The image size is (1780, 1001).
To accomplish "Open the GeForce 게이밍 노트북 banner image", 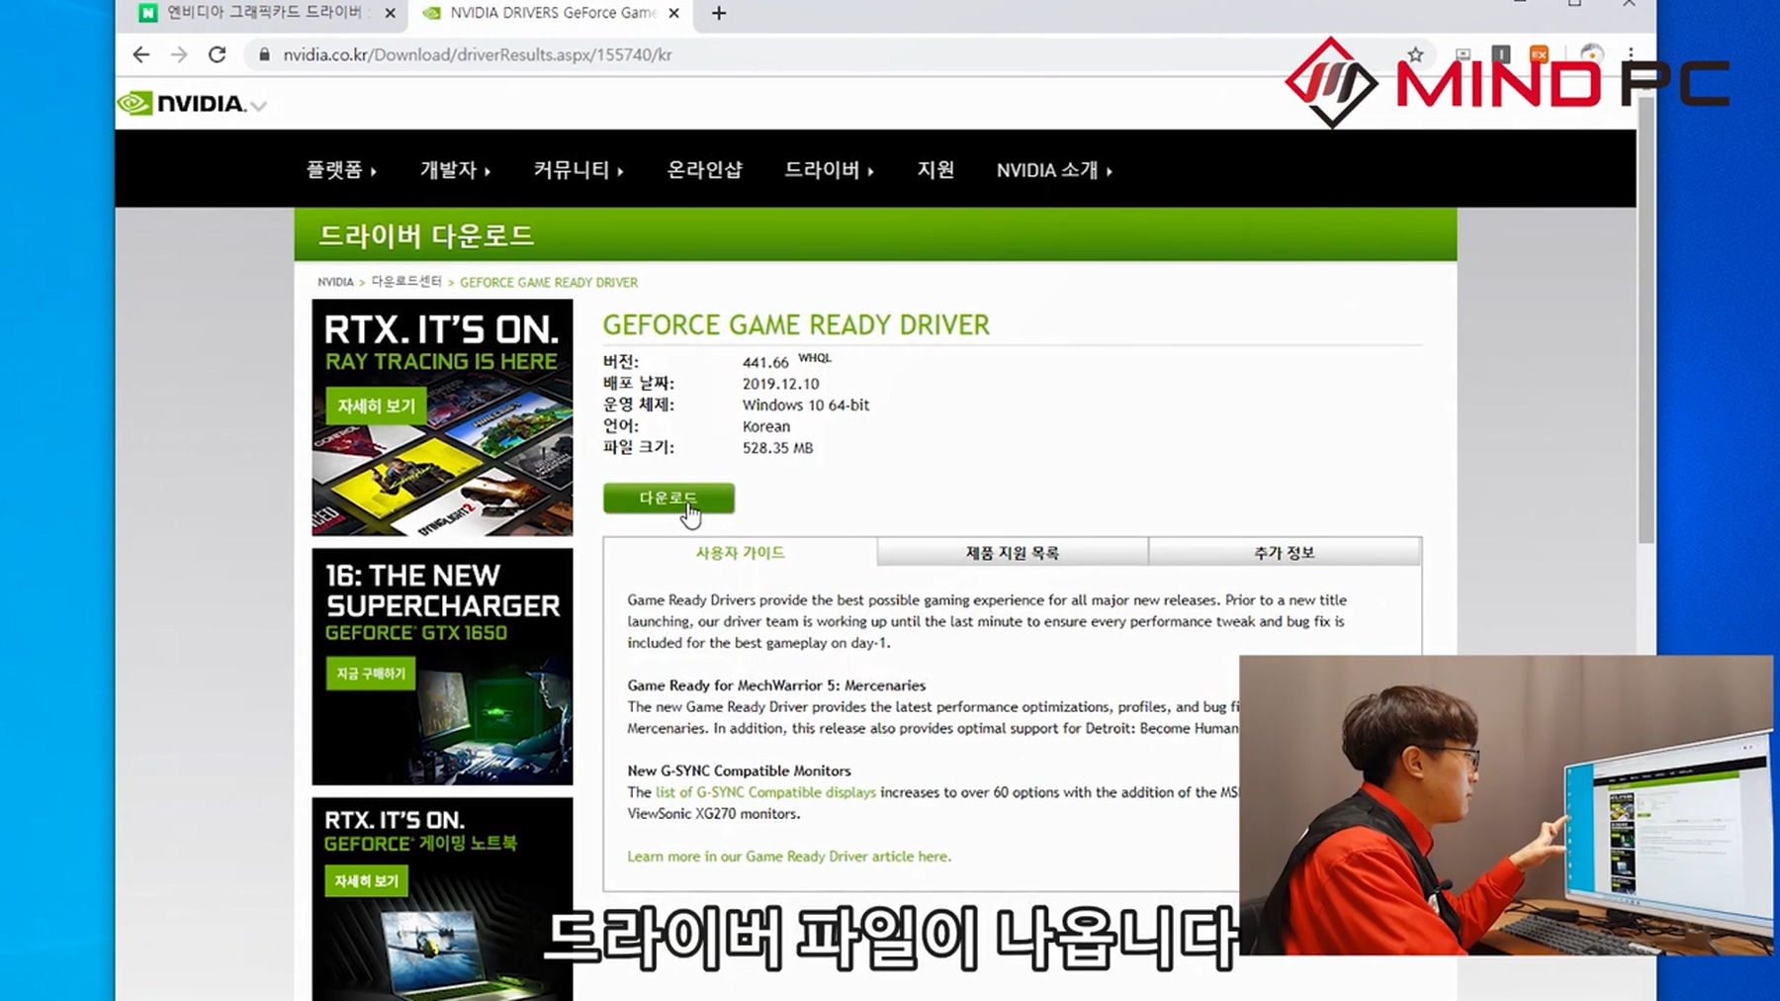I will click(442, 899).
